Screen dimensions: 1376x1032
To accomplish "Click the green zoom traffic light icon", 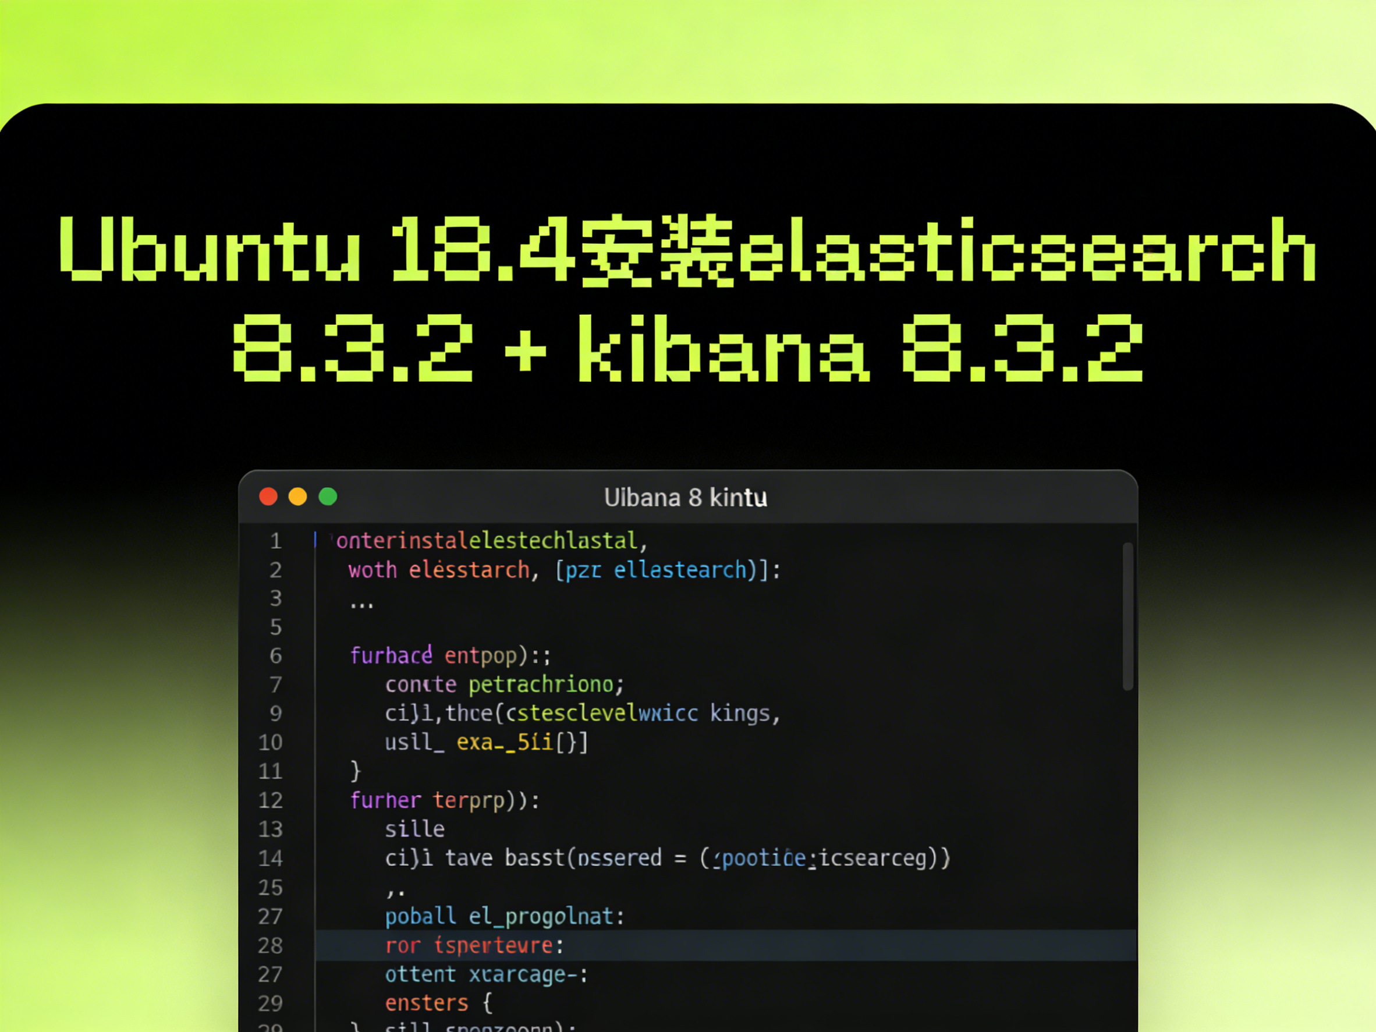I will click(x=328, y=497).
